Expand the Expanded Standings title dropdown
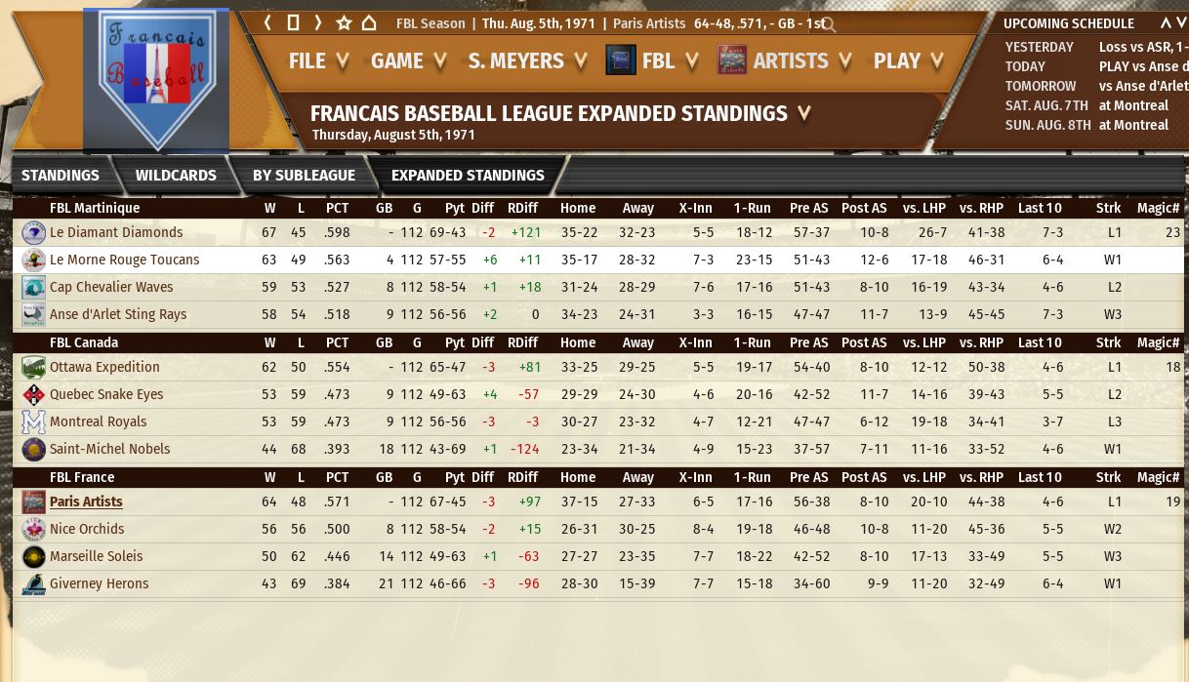Viewport: 1189px width, 682px height. 803,114
